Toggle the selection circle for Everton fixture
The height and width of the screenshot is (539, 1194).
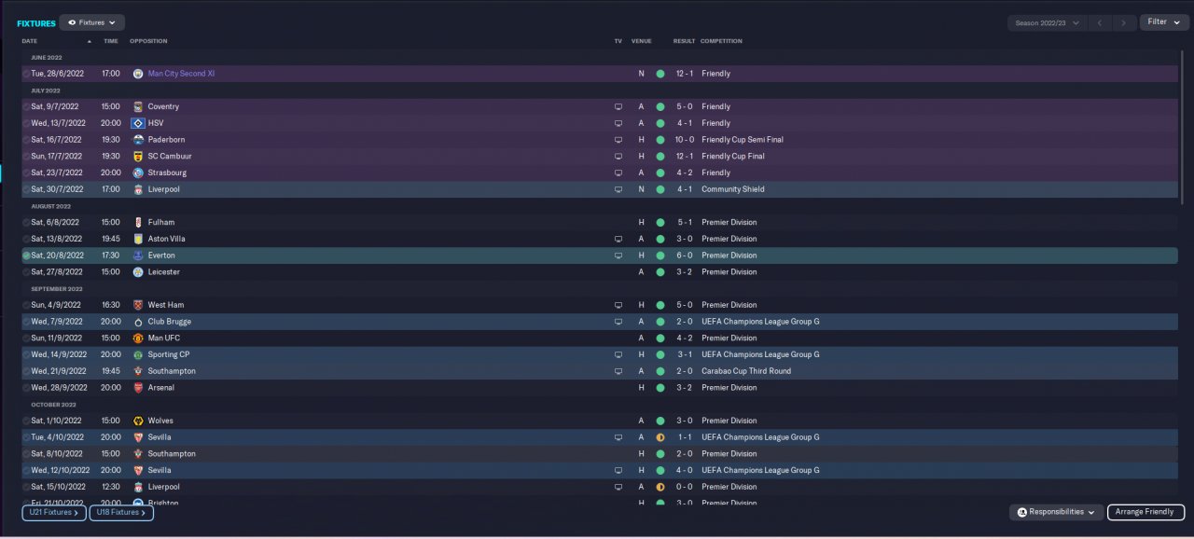pyautogui.click(x=26, y=256)
